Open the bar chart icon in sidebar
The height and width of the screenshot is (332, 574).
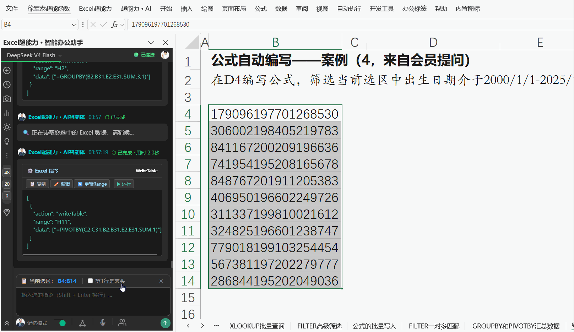[x=7, y=113]
